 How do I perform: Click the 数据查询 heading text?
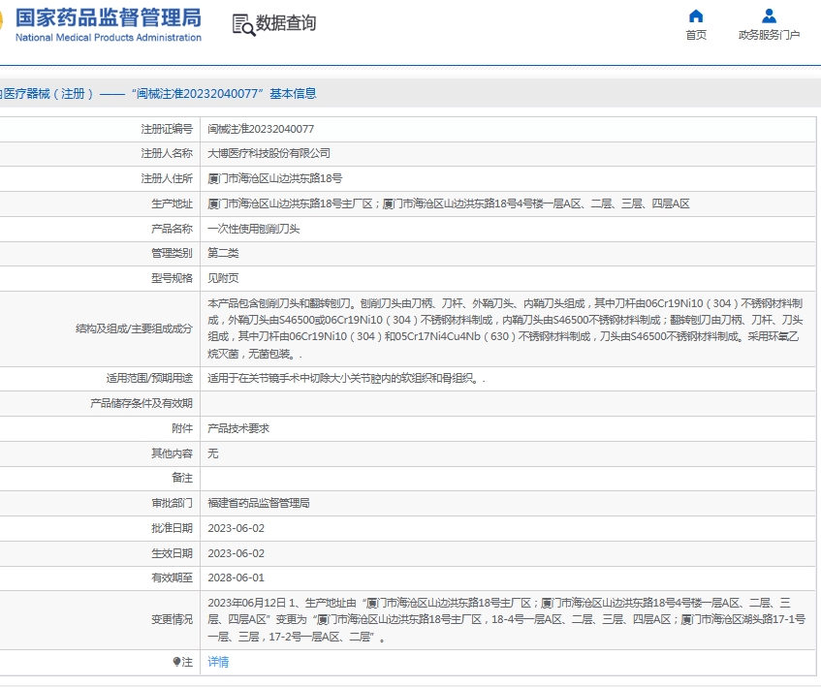point(286,23)
